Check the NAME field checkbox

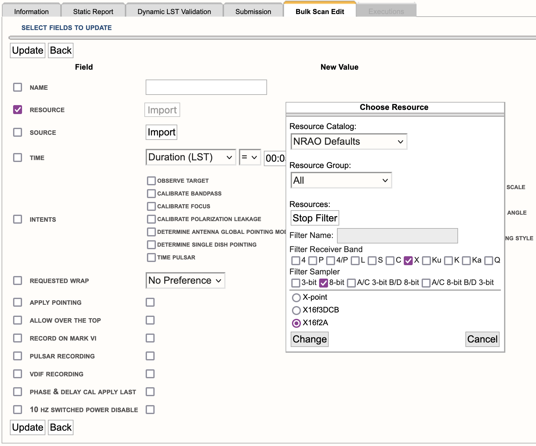pyautogui.click(x=18, y=87)
